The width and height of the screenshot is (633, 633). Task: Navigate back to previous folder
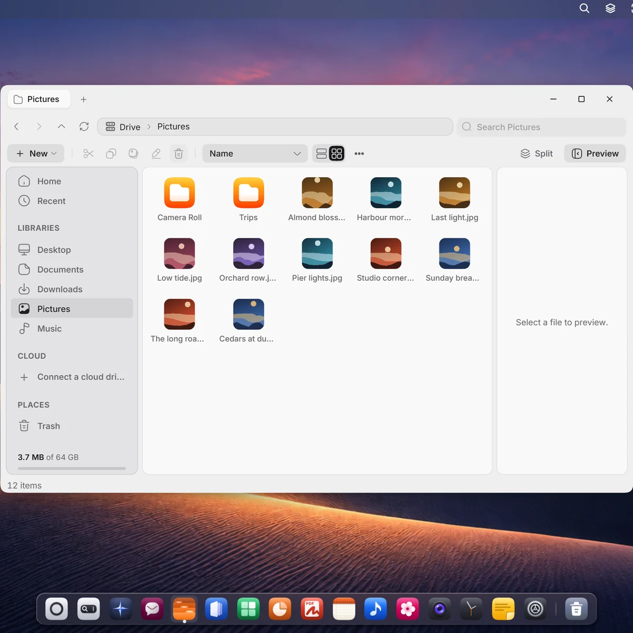tap(16, 127)
